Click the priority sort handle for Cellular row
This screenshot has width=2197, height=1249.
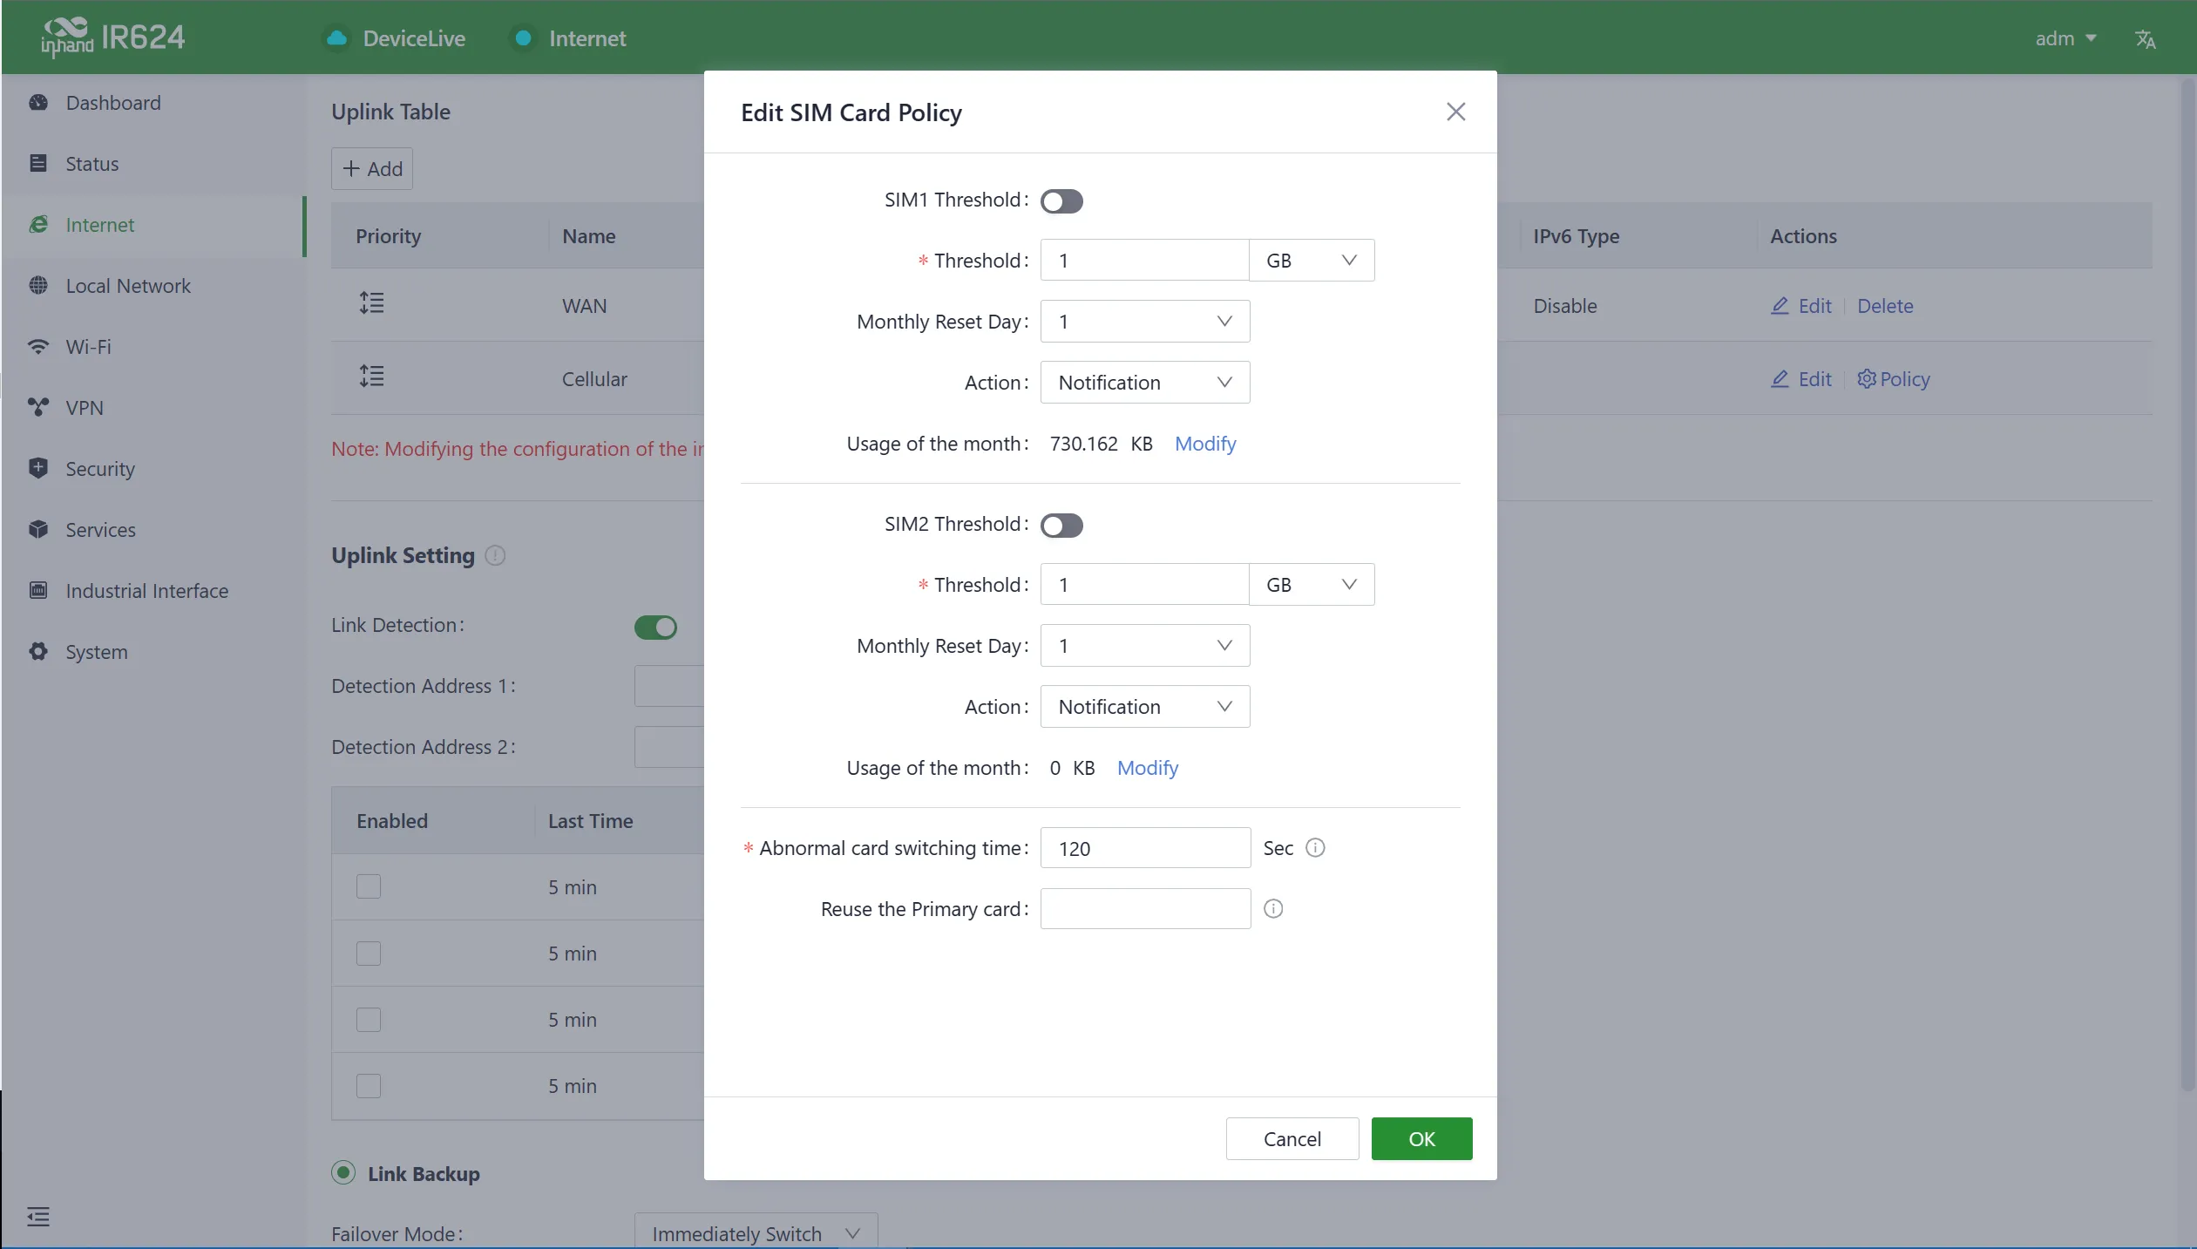tap(372, 377)
